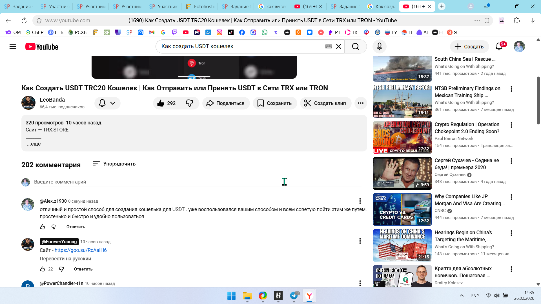Open more options for Alex.z1930 comment

coord(360,201)
